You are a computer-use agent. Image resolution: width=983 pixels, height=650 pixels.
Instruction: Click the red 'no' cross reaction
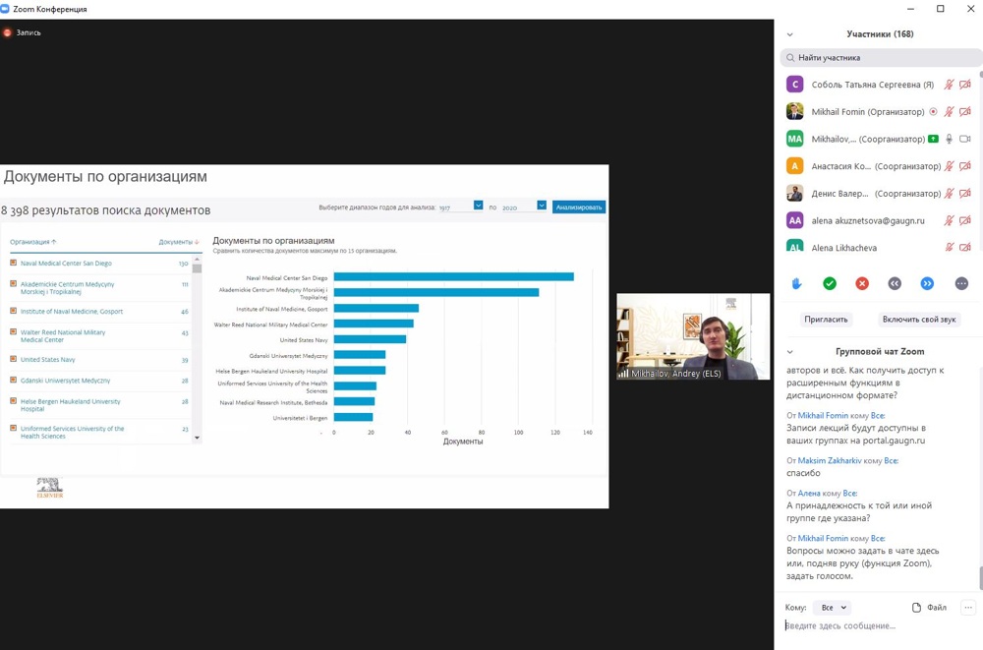point(862,283)
